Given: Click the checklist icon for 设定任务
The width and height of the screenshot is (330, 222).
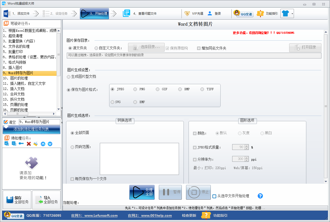Looking at the screenshot, I should 46,13.
